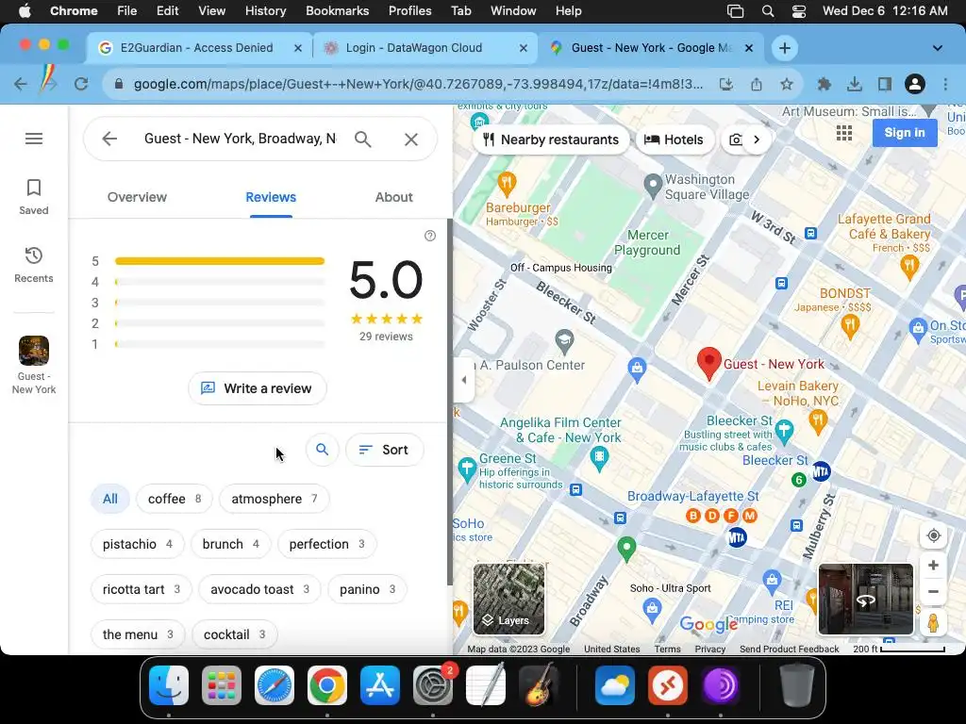This screenshot has height=724, width=966.
Task: Go back in Chrome browser
Action: [x=21, y=84]
